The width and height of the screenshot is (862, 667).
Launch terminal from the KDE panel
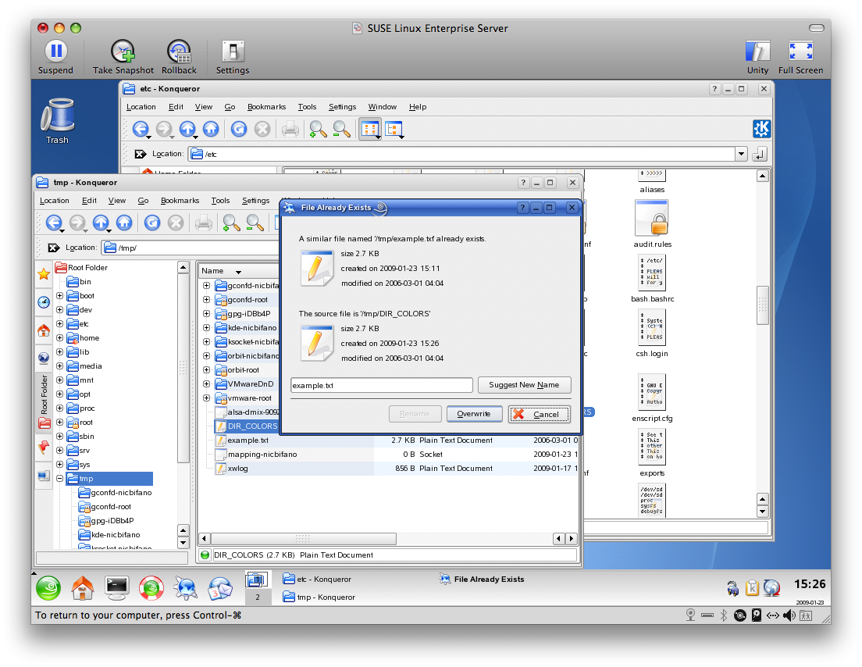pos(117,588)
